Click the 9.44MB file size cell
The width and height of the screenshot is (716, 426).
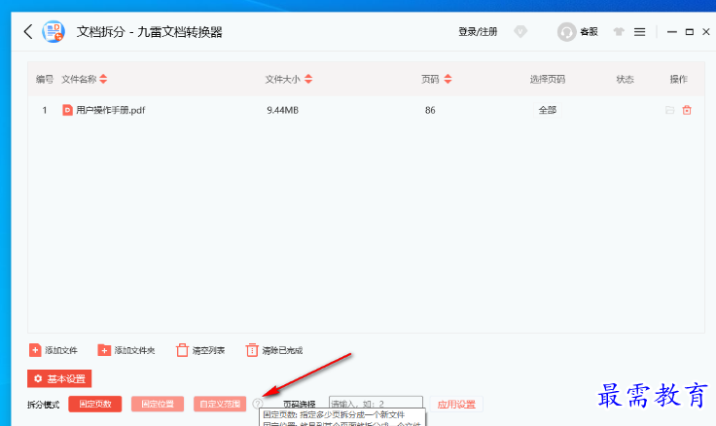coord(283,110)
